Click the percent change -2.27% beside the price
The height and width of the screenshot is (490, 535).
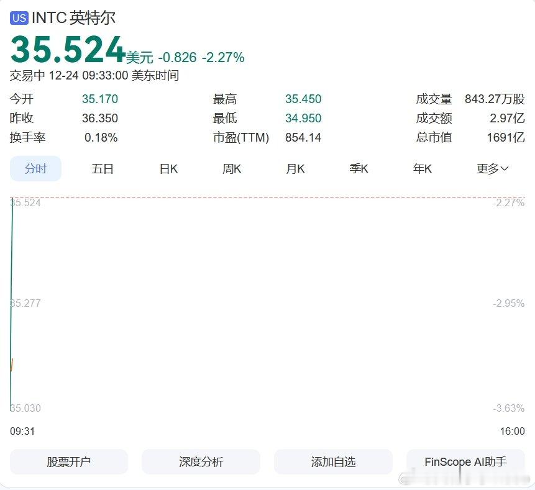(x=223, y=57)
